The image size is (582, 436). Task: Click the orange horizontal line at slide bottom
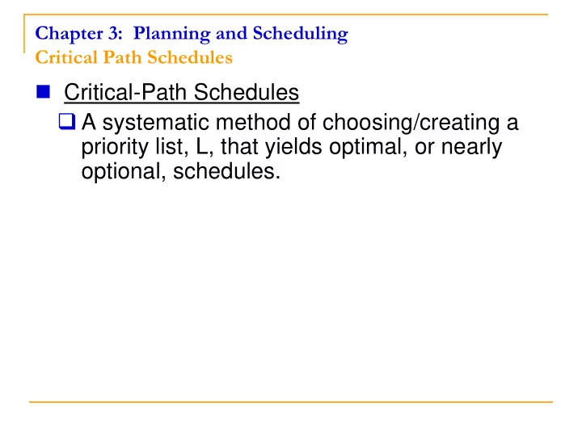(291, 402)
